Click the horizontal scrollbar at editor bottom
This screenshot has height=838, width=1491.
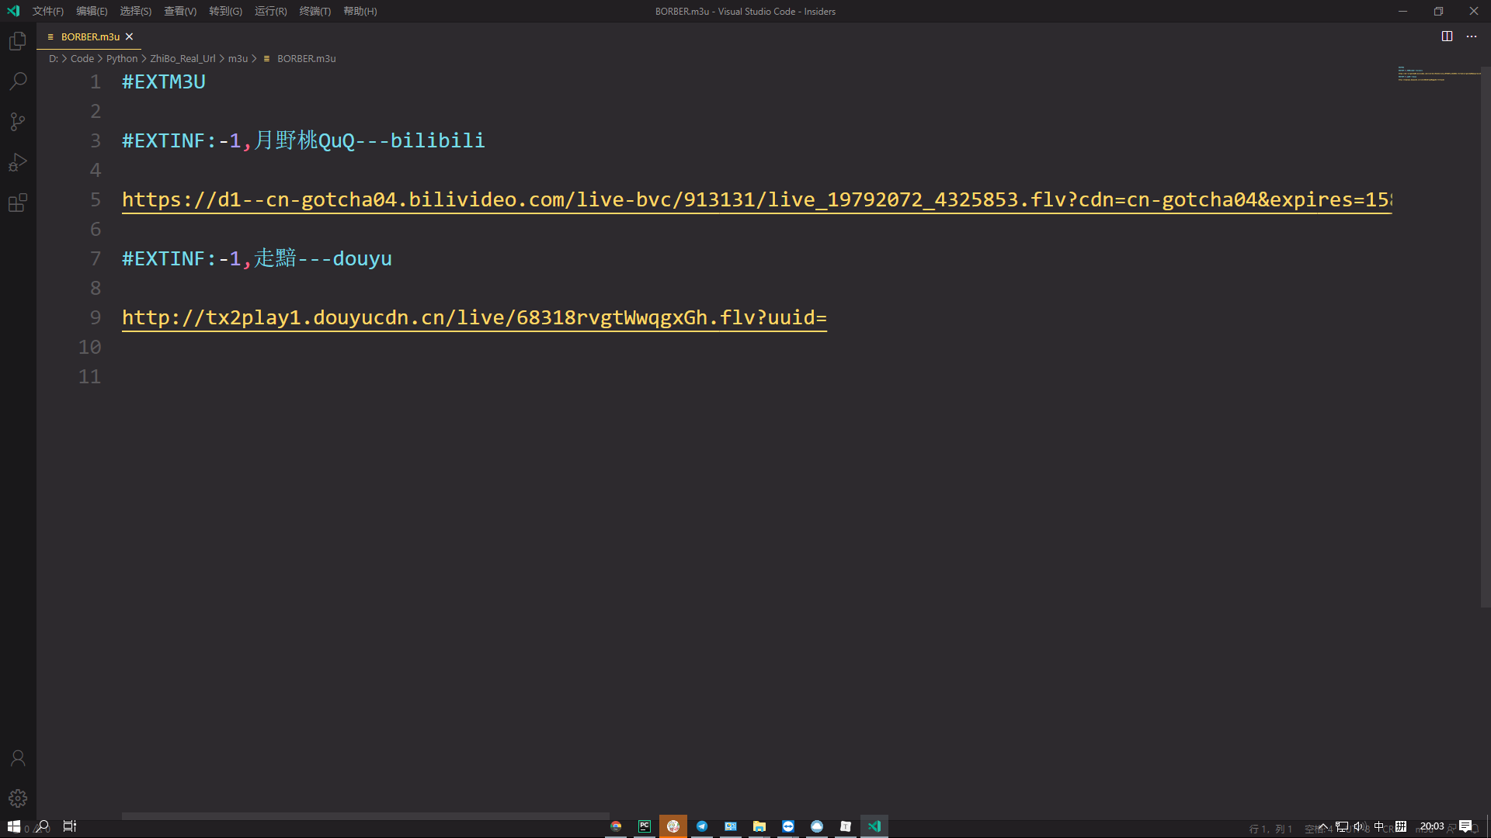tap(365, 815)
